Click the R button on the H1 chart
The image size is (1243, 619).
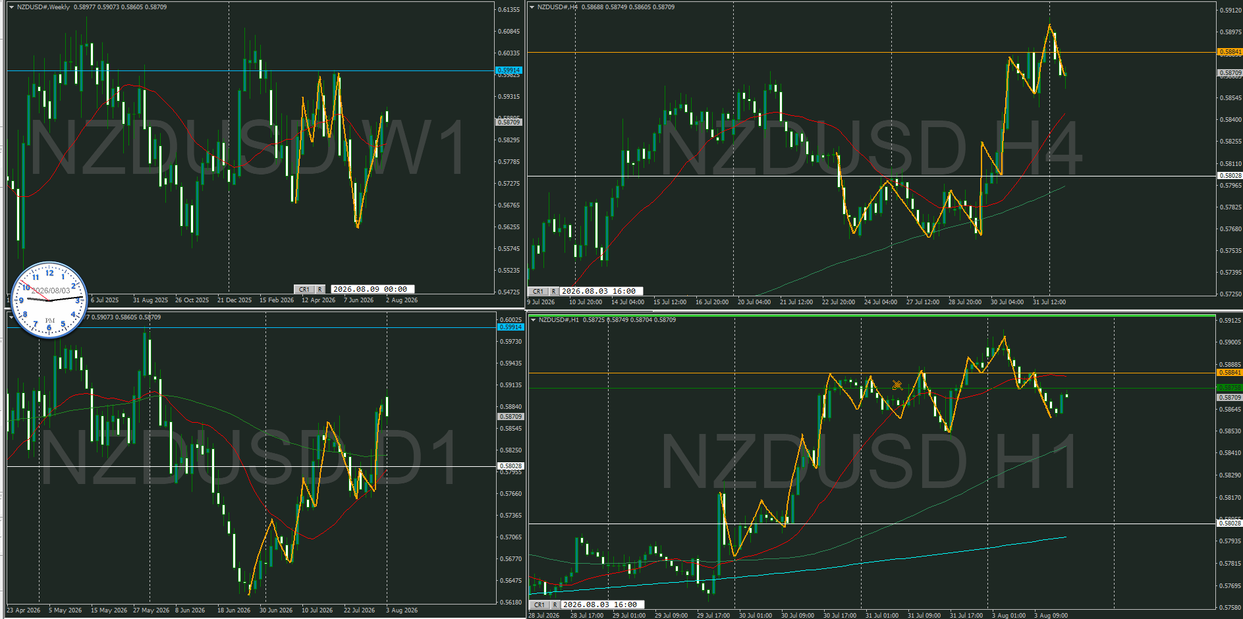555,605
